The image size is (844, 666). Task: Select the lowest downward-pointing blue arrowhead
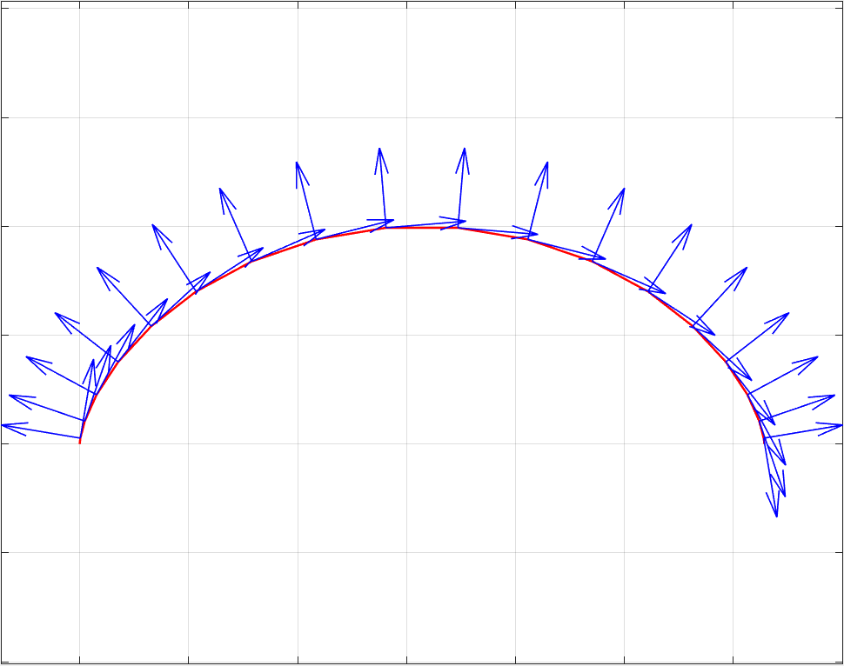(776, 514)
